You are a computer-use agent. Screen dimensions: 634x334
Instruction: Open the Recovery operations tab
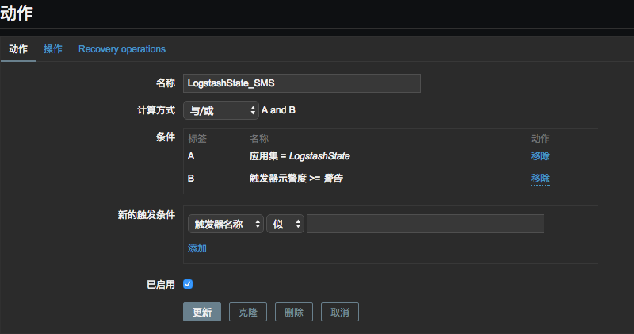click(x=122, y=49)
